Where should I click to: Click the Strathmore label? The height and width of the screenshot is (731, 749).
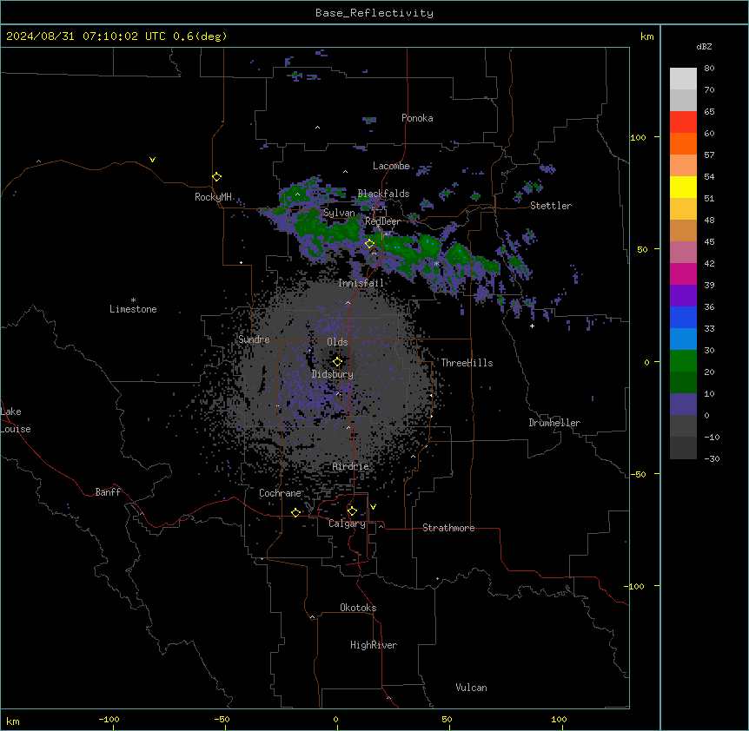448,528
